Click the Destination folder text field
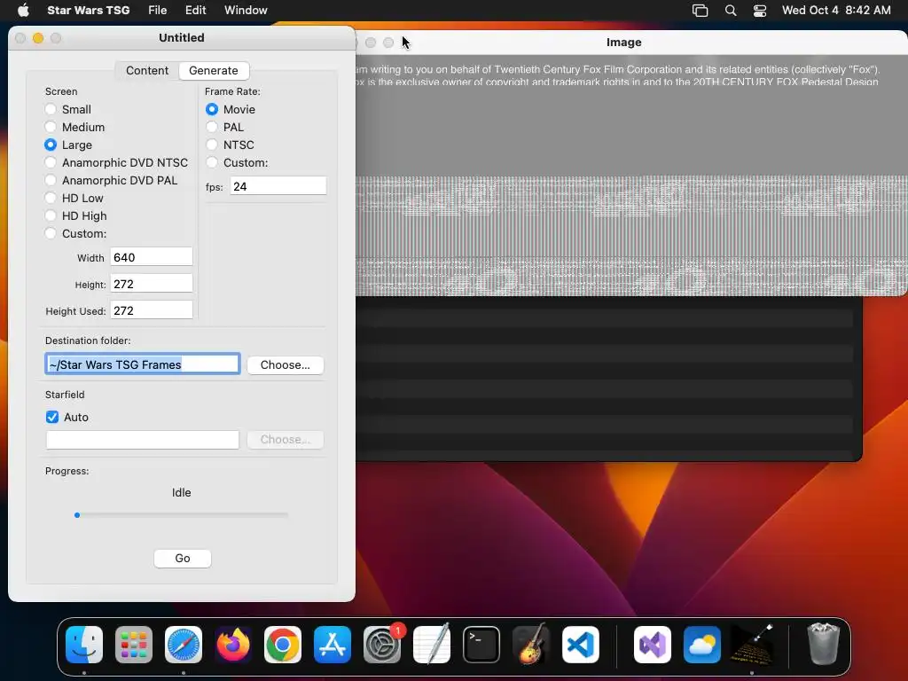Image resolution: width=908 pixels, height=681 pixels. (143, 364)
